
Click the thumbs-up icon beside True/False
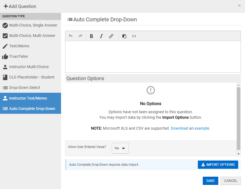(5, 56)
